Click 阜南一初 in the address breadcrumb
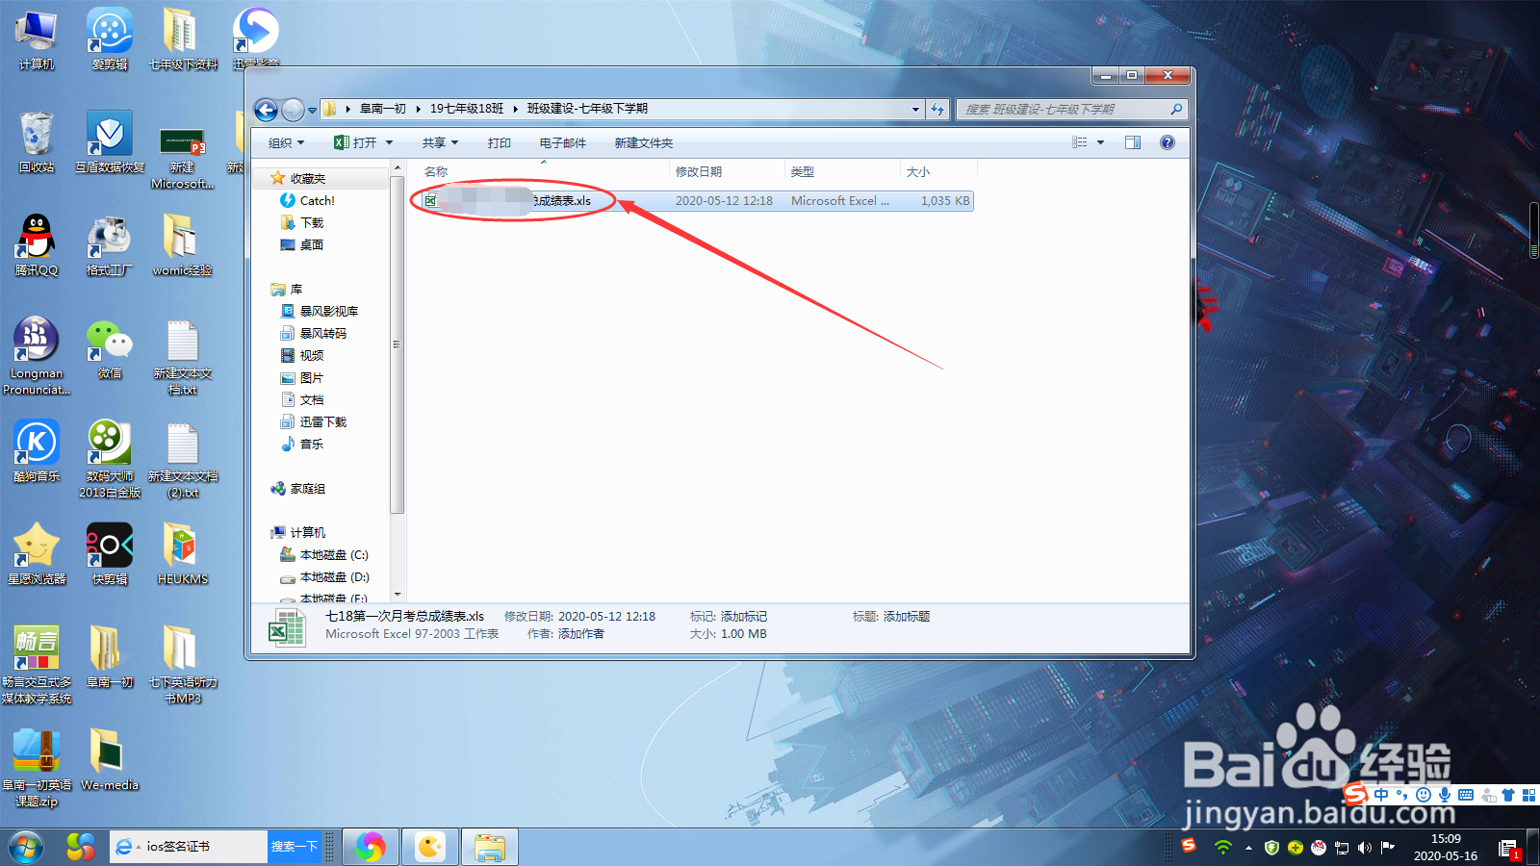 (383, 109)
